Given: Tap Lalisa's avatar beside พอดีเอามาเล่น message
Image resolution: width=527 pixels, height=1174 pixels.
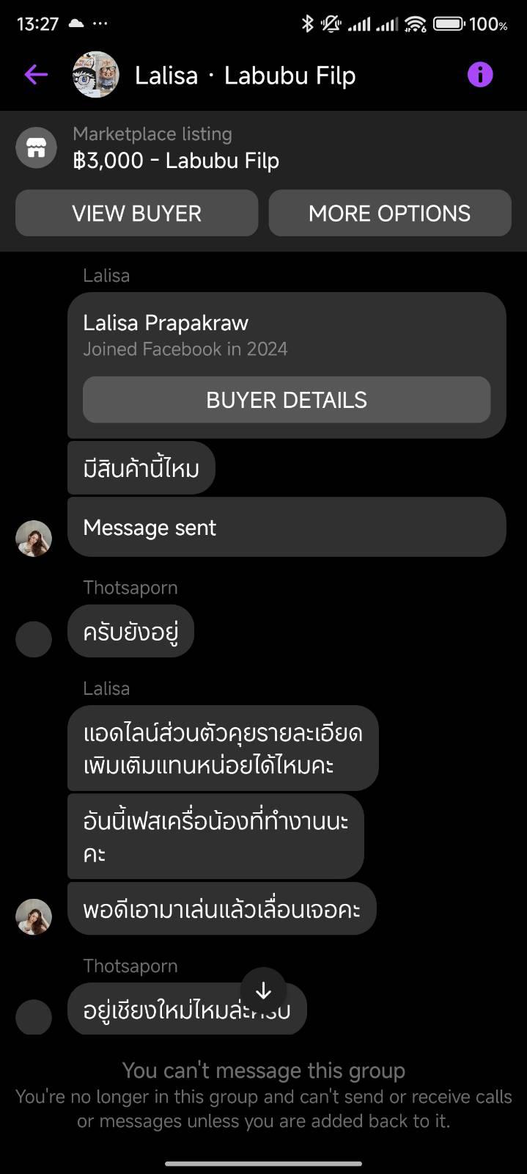Looking at the screenshot, I should (x=34, y=917).
